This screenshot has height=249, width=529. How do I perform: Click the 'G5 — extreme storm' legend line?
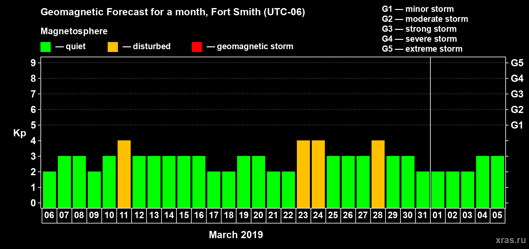pyautogui.click(x=422, y=49)
